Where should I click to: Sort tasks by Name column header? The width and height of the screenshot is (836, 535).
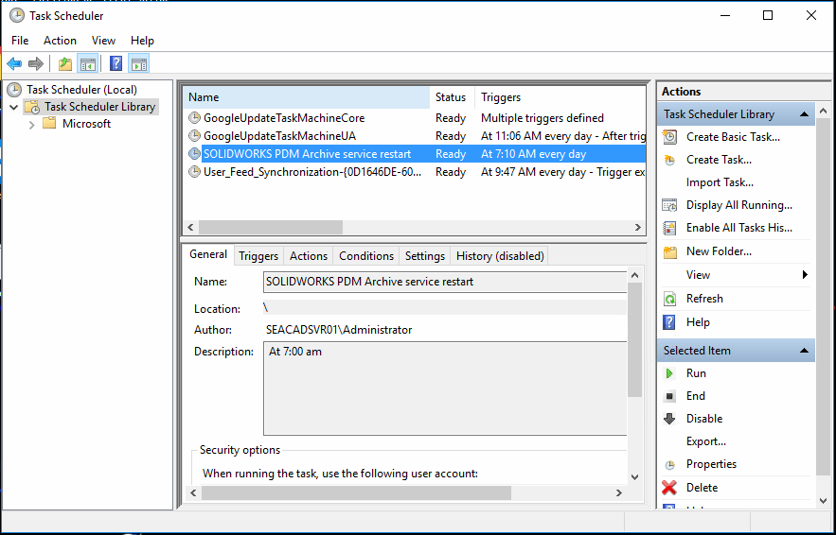(x=306, y=97)
